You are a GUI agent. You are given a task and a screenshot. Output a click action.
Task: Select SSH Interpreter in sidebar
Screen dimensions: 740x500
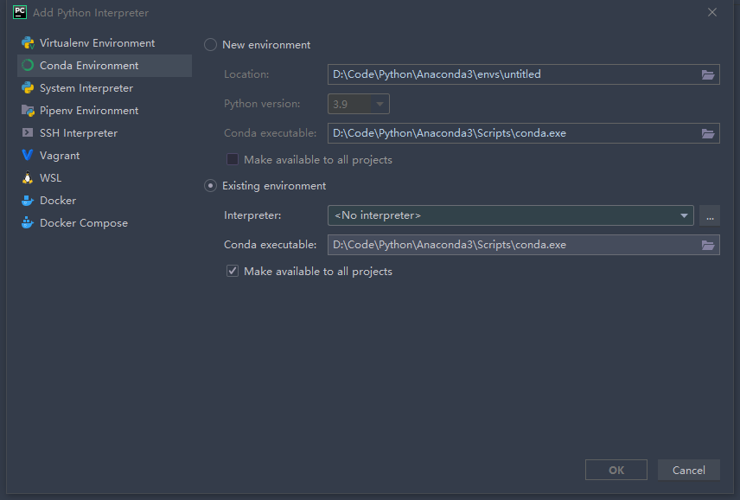(105, 133)
